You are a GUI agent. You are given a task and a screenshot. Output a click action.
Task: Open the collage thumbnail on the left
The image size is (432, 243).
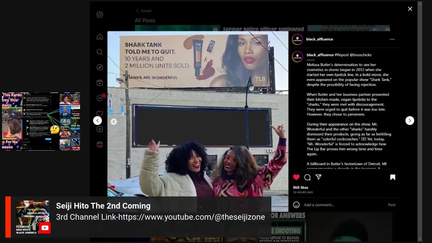coord(41,121)
